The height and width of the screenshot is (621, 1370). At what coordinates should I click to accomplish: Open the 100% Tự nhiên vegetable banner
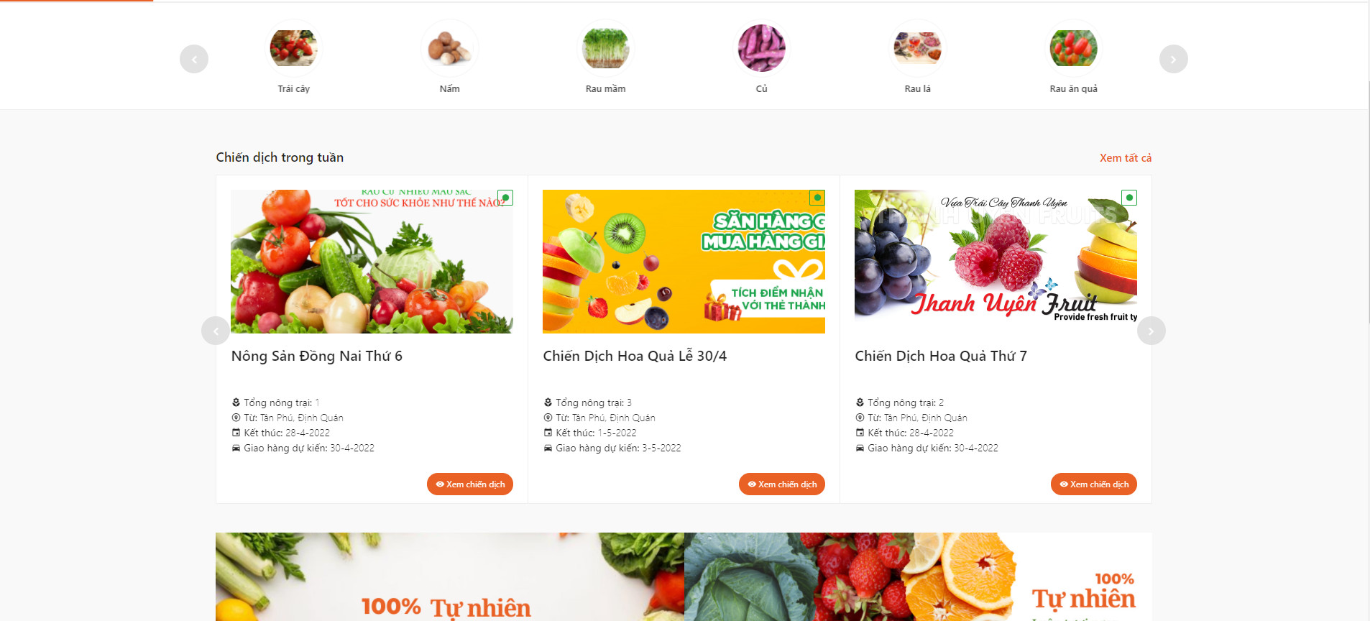450,576
